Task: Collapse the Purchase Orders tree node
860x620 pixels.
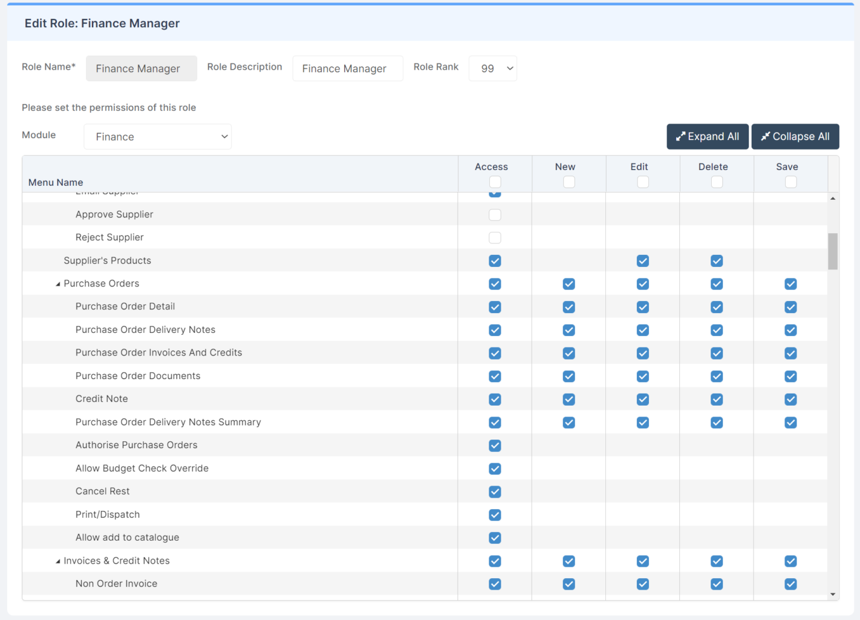Action: pyautogui.click(x=58, y=284)
